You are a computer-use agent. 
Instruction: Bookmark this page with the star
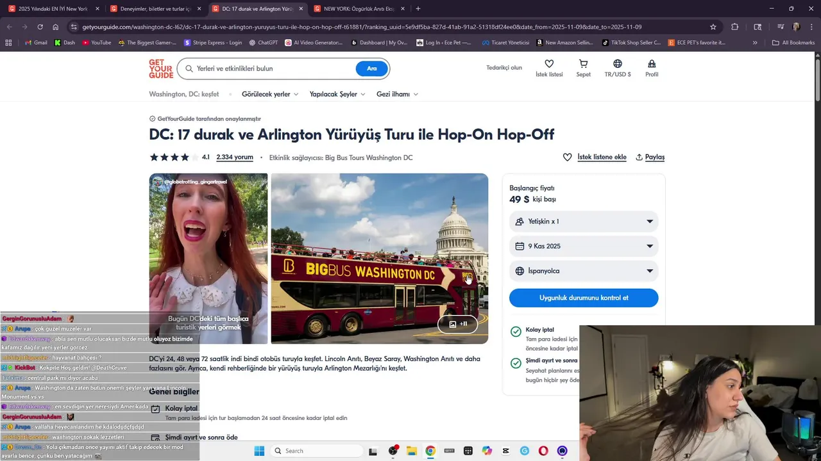[x=713, y=27]
